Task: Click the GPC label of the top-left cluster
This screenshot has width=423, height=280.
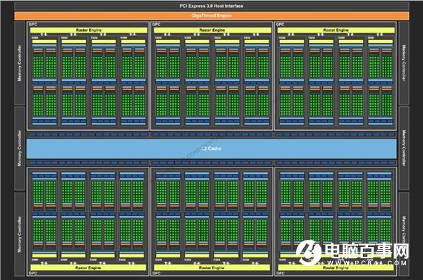Action: (33, 25)
